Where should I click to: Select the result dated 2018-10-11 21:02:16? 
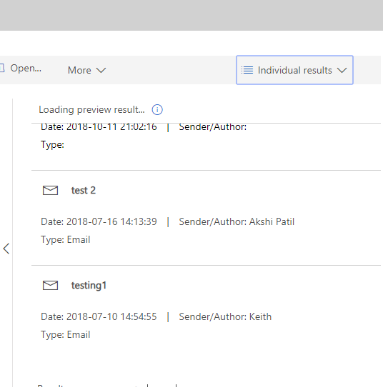coord(206,146)
